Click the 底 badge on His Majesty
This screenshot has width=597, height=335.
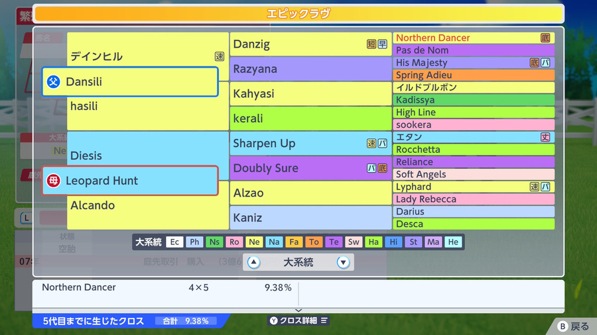(535, 63)
